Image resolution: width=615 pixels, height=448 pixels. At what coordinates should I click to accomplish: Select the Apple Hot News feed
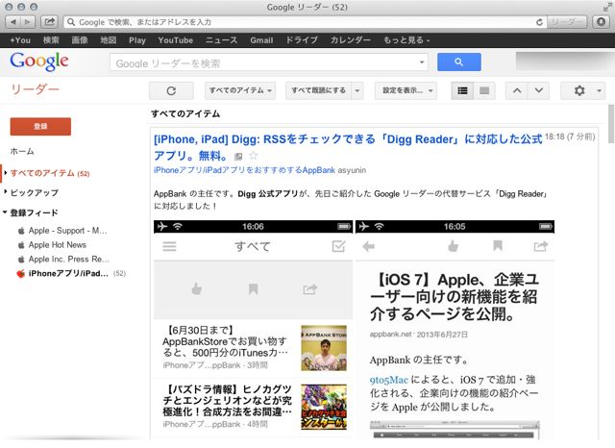coord(58,245)
